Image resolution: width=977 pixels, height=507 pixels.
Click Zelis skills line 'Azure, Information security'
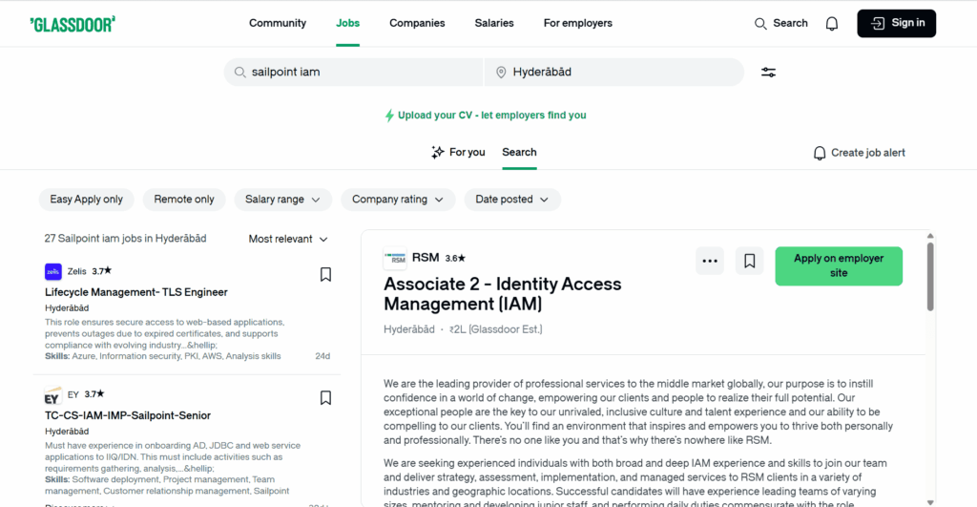(x=162, y=356)
